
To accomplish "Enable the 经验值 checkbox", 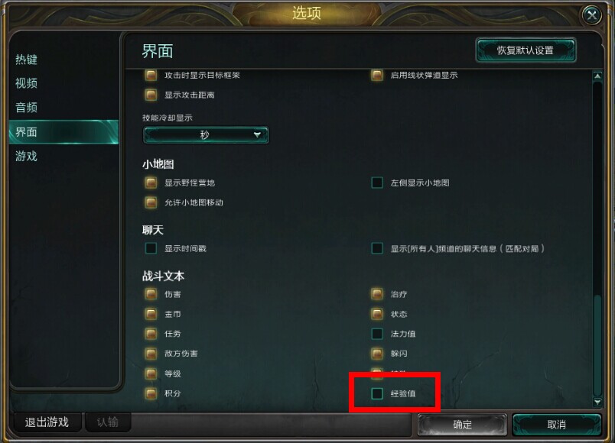I will pos(377,393).
